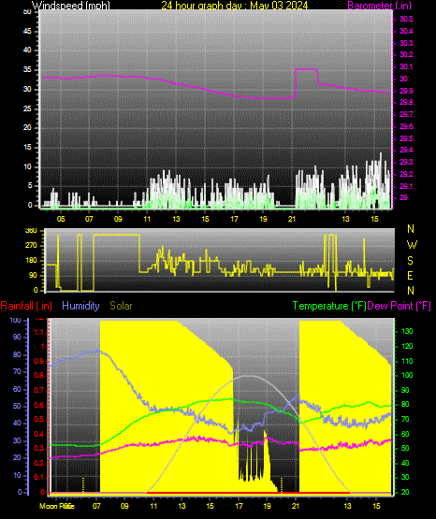Click the magenta Dew Point (°F) legend label

coord(400,306)
